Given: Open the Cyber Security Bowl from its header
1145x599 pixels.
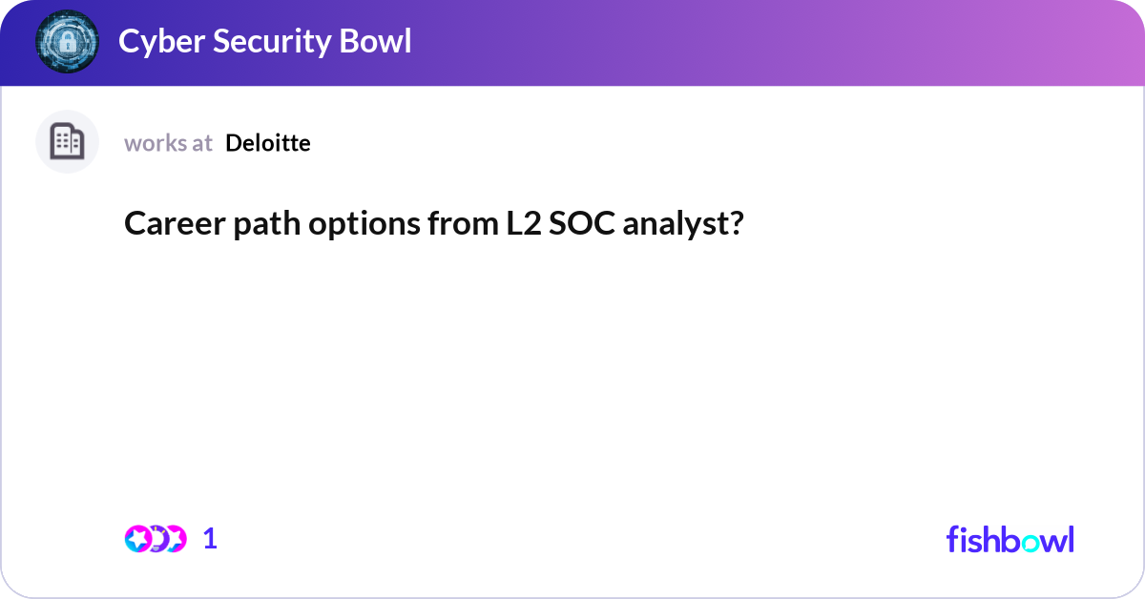Looking at the screenshot, I should click(265, 41).
